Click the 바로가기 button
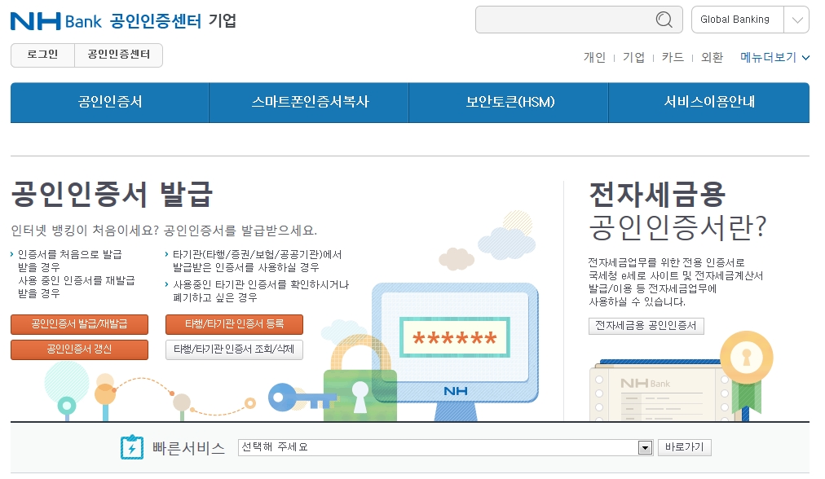 pyautogui.click(x=685, y=447)
